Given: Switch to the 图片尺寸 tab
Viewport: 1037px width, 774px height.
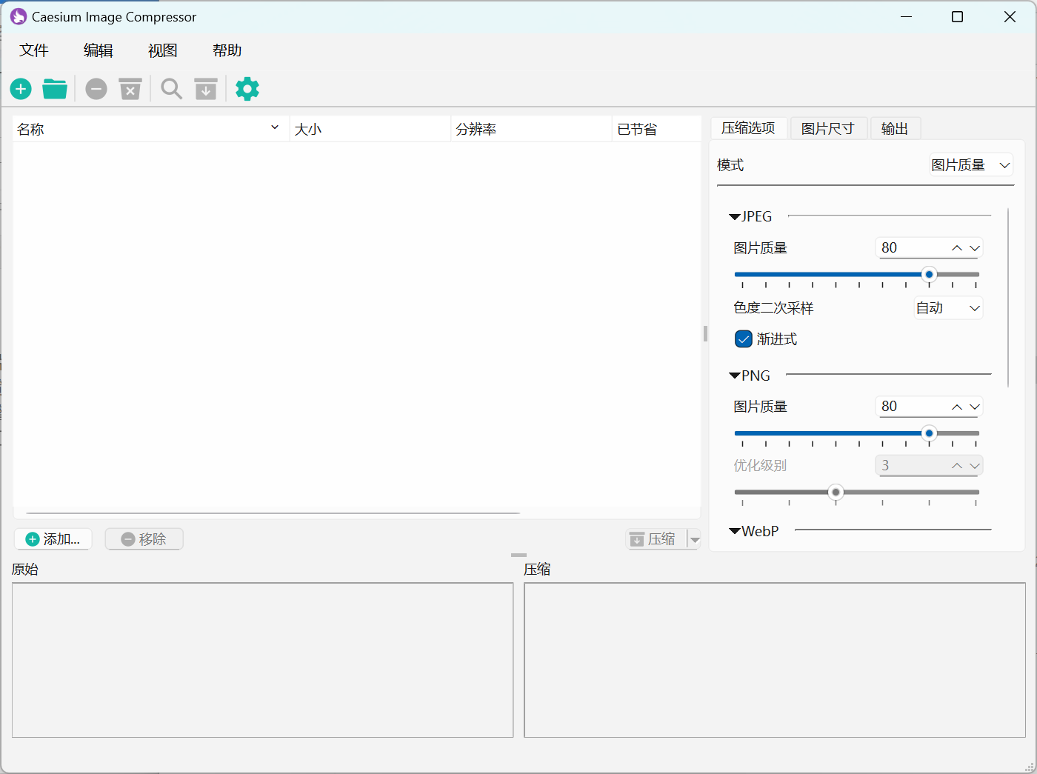Looking at the screenshot, I should (827, 129).
